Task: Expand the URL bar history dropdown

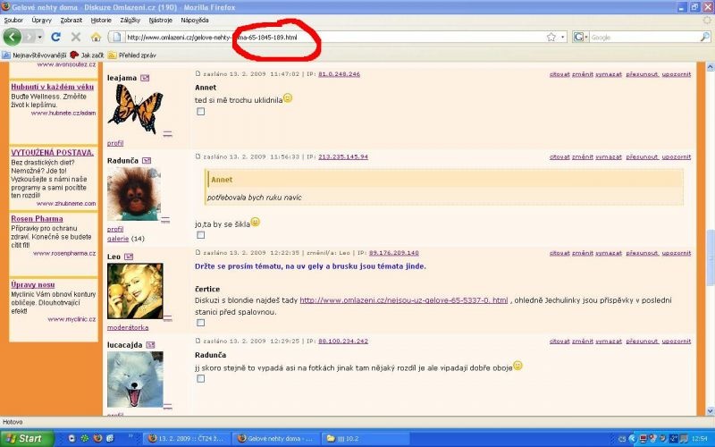Action: point(563,37)
